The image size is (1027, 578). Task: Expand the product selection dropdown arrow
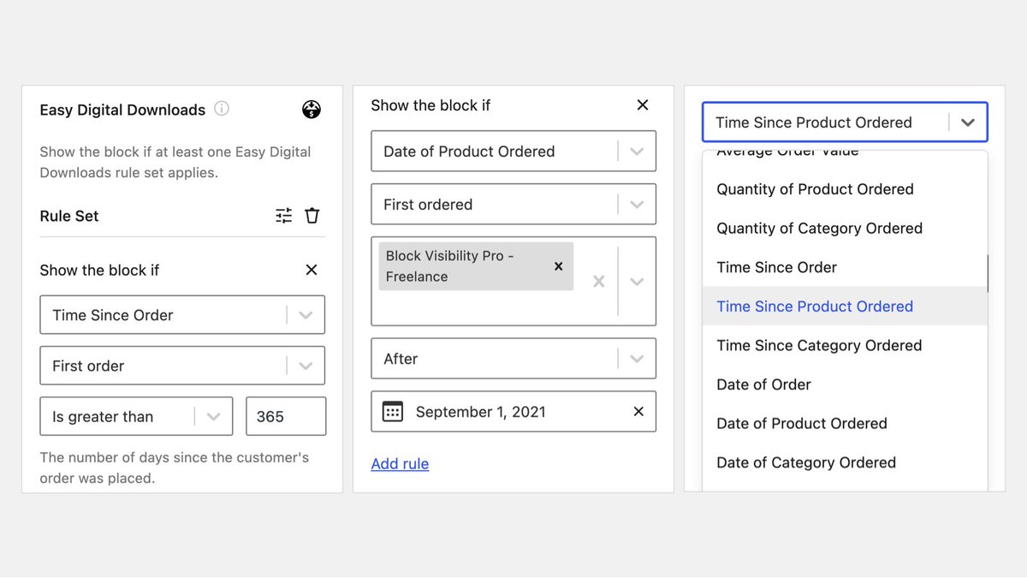637,282
